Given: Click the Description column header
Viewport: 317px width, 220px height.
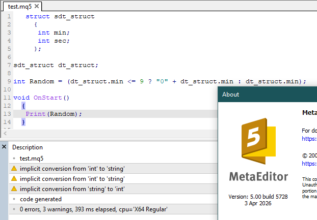Looking at the screenshot, I should click(28, 147).
